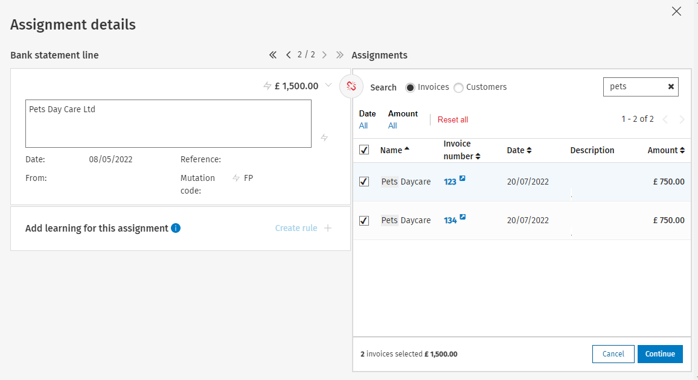Jump to first bank statement line

point(272,55)
